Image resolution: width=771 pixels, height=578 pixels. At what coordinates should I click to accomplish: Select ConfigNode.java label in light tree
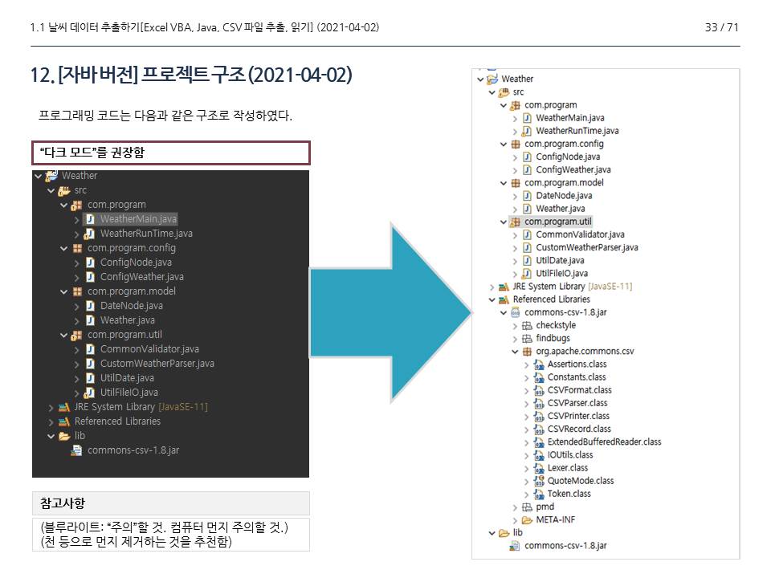pos(568,157)
